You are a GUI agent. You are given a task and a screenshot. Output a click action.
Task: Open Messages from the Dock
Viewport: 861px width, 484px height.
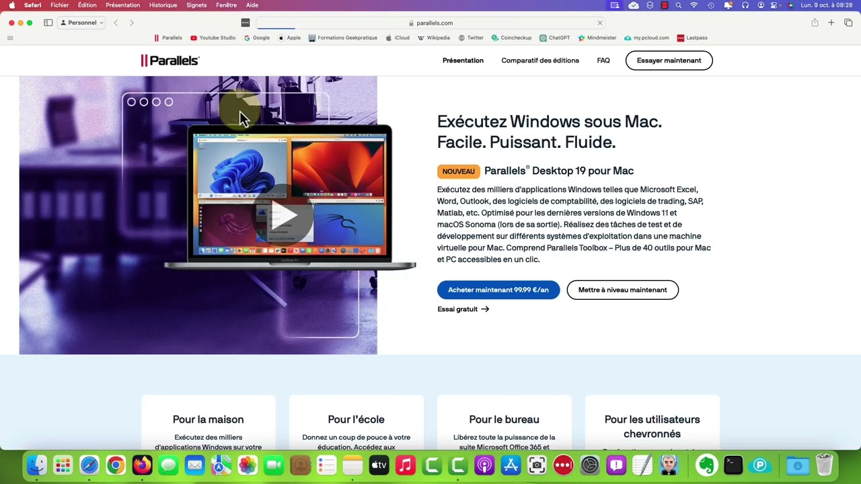168,465
